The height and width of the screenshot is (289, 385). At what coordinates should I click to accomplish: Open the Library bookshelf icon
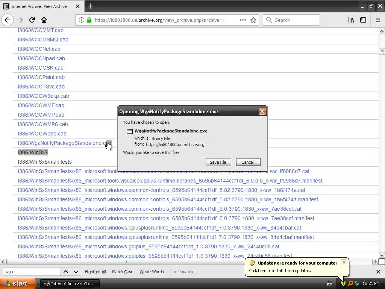point(351,20)
